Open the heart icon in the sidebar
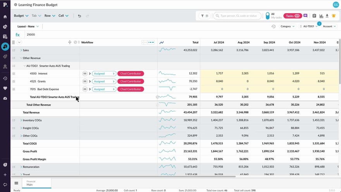The image size is (341, 192). (5, 88)
